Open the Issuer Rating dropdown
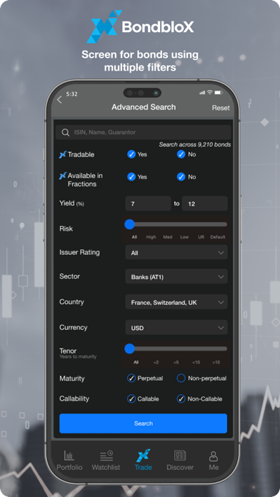The height and width of the screenshot is (497, 280). [x=176, y=253]
